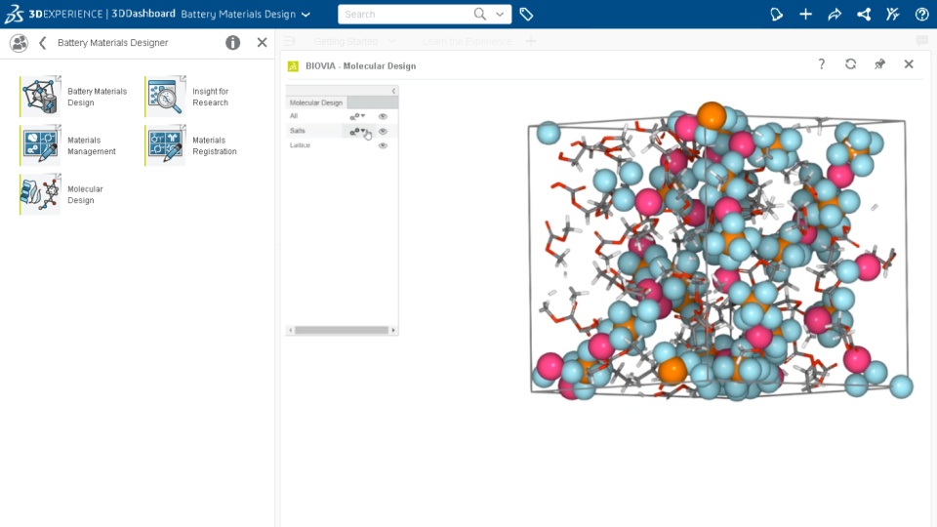
Task: Open help for the Molecular Design widget
Action: click(x=822, y=64)
